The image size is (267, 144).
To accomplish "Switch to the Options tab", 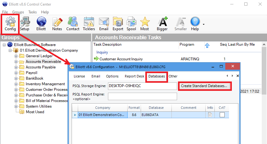I will coord(112,76).
